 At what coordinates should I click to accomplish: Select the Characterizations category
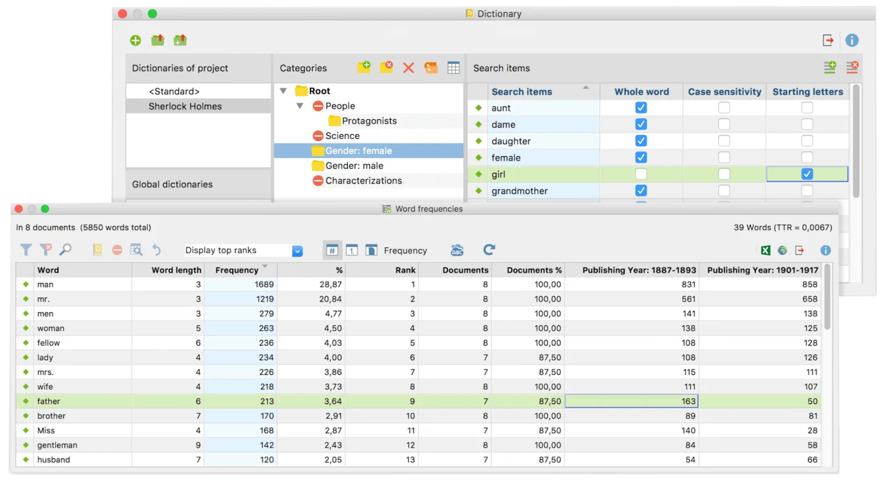click(x=363, y=181)
